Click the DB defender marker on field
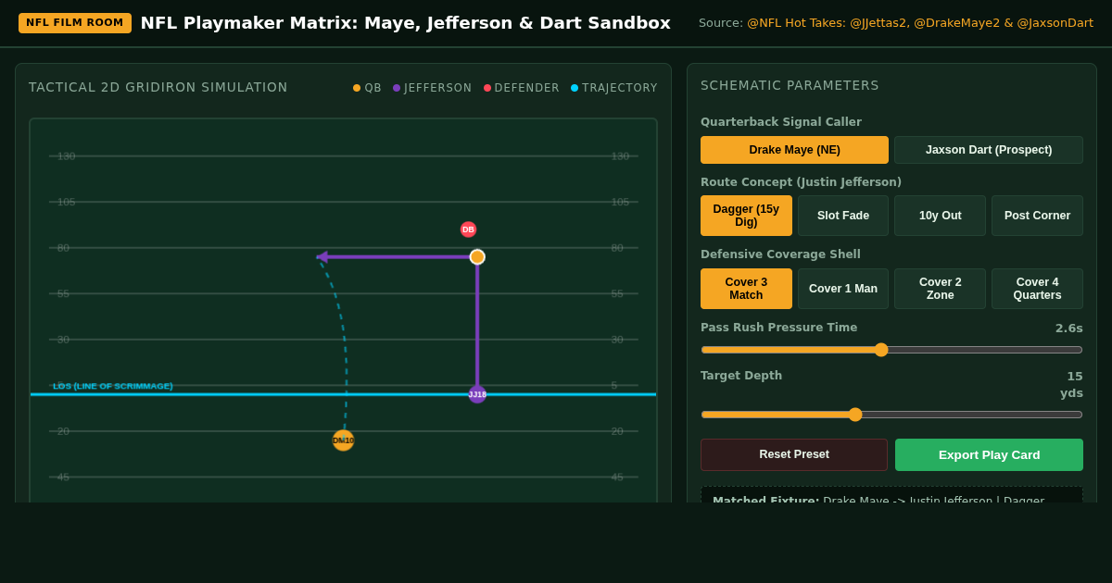Screen dimensions: 1112x583 point(468,229)
